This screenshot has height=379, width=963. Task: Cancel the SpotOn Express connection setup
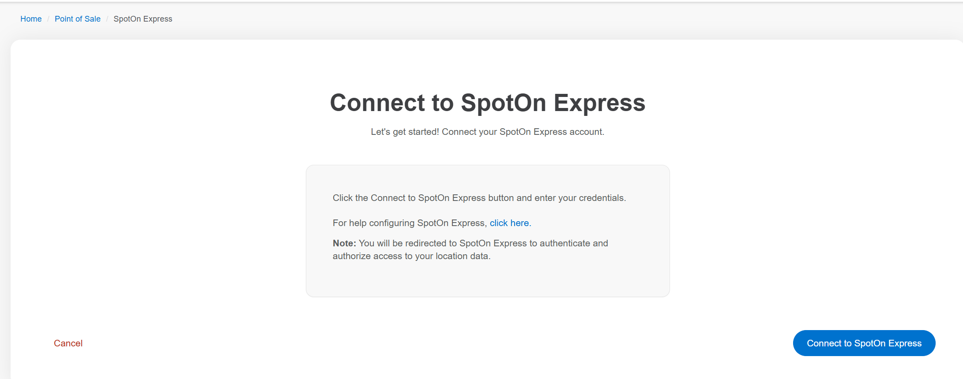(x=68, y=343)
